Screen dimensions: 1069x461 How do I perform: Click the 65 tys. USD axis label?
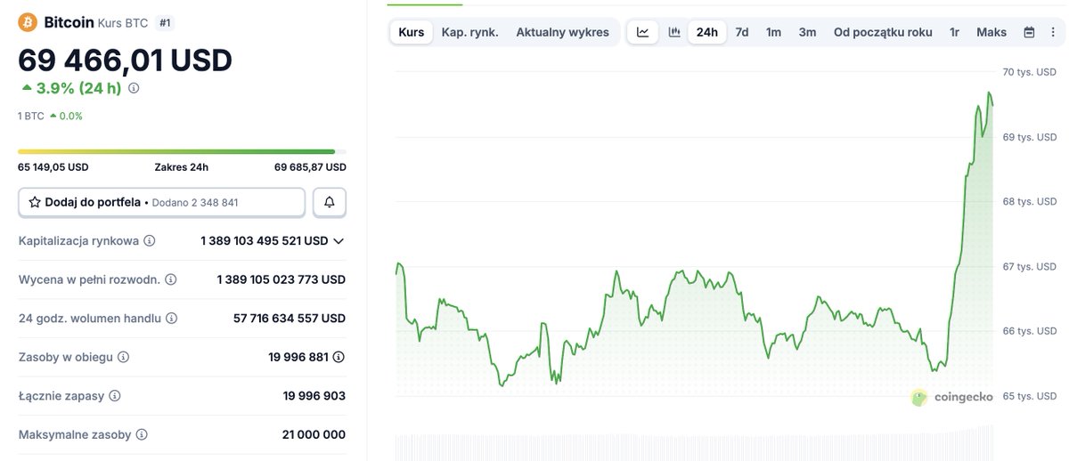tap(1030, 396)
